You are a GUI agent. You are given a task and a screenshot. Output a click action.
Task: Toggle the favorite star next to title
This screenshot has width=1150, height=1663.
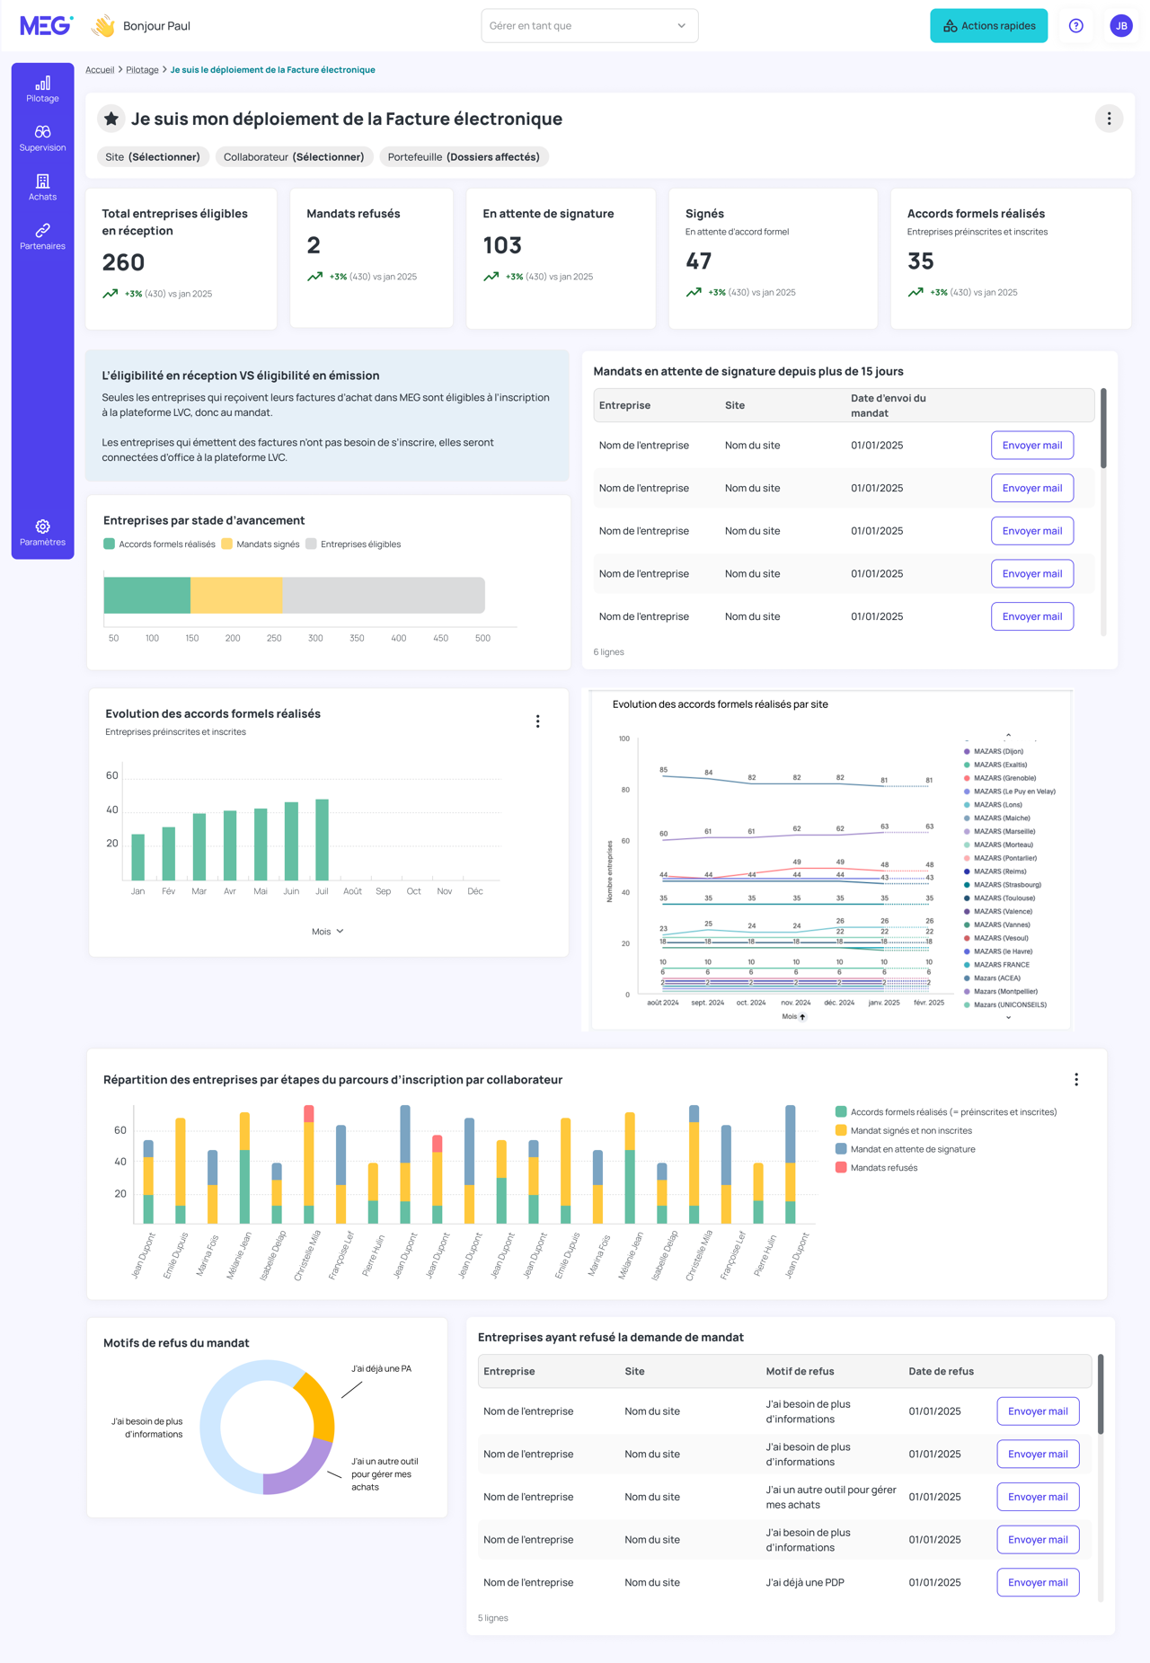click(x=111, y=119)
